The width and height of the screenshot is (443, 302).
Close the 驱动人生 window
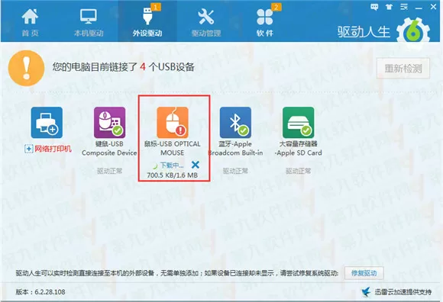[x=433, y=7]
